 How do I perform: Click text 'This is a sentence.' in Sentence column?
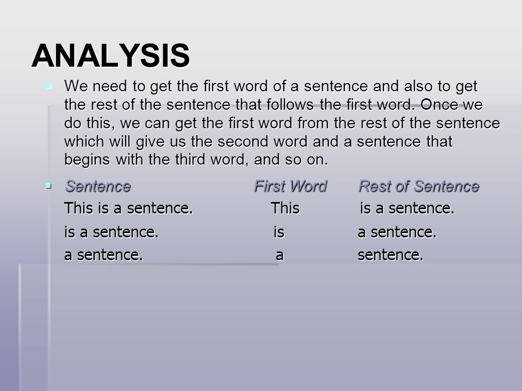point(128,209)
